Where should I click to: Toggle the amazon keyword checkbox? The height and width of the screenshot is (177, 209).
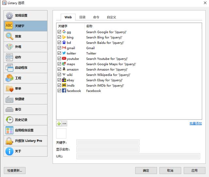59,69
